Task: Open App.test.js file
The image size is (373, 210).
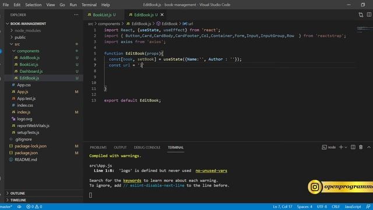Action: tap(26, 99)
